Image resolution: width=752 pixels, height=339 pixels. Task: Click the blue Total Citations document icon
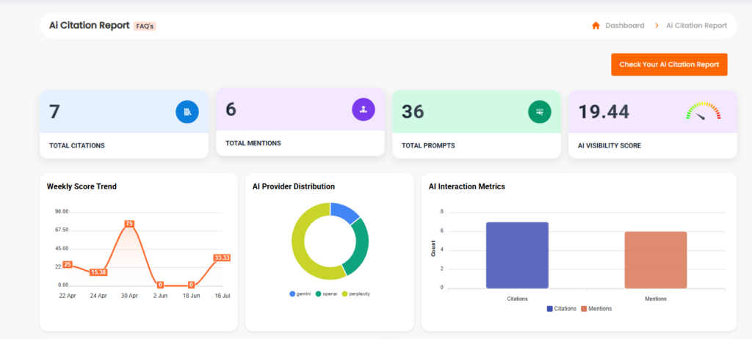pos(187,112)
